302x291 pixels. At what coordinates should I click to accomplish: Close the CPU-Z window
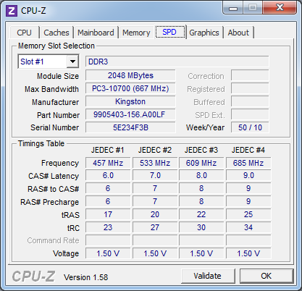[280, 7]
